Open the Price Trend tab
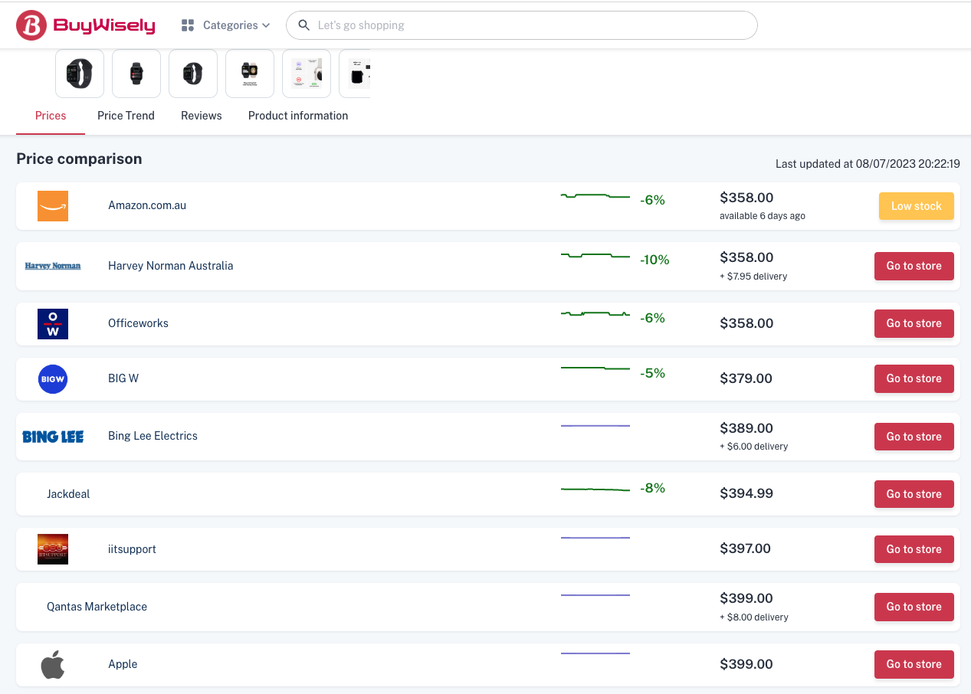This screenshot has height=694, width=971. 126,116
